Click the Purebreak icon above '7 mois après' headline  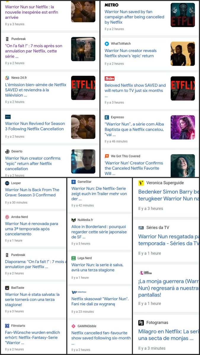click(7, 39)
